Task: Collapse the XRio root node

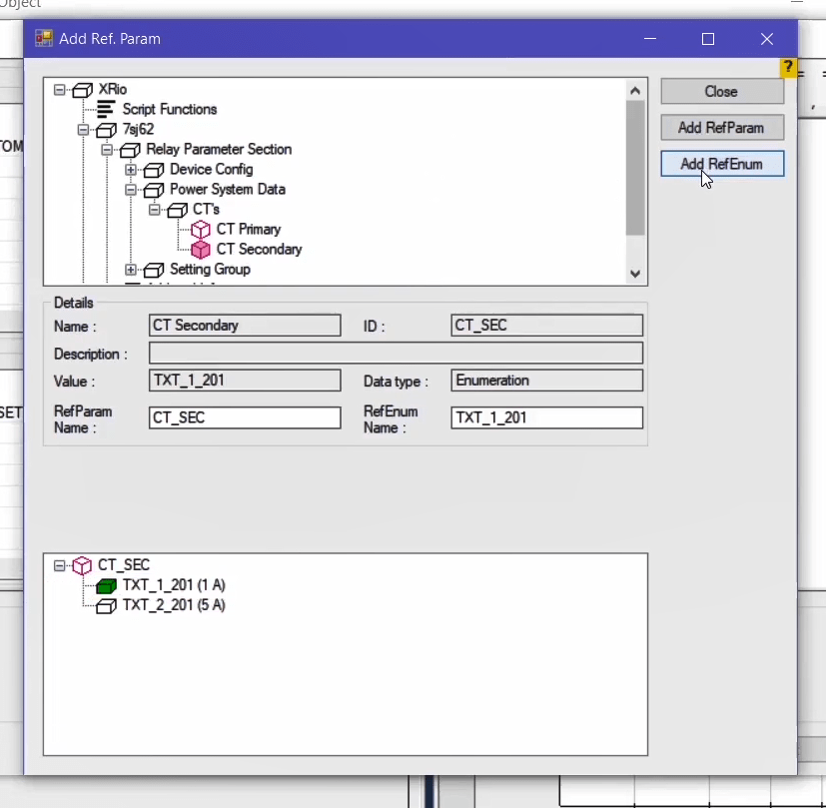Action: click(60, 90)
